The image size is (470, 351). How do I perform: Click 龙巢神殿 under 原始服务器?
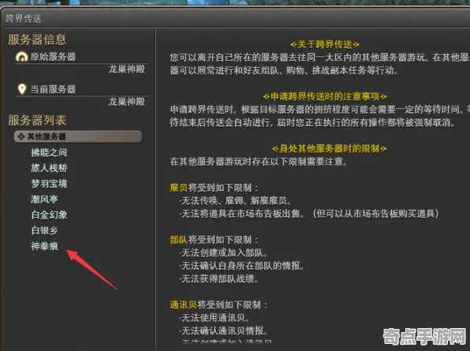click(126, 69)
